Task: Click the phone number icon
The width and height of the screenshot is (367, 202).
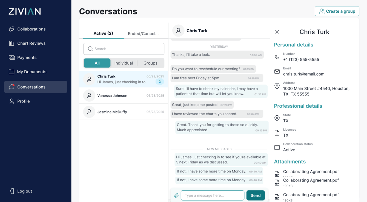Action: 277,57
